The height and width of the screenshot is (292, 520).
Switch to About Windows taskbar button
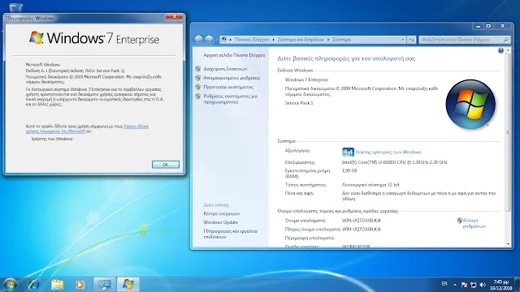click(x=128, y=285)
